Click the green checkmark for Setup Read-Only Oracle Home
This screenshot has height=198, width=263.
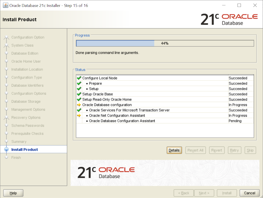coord(79,99)
